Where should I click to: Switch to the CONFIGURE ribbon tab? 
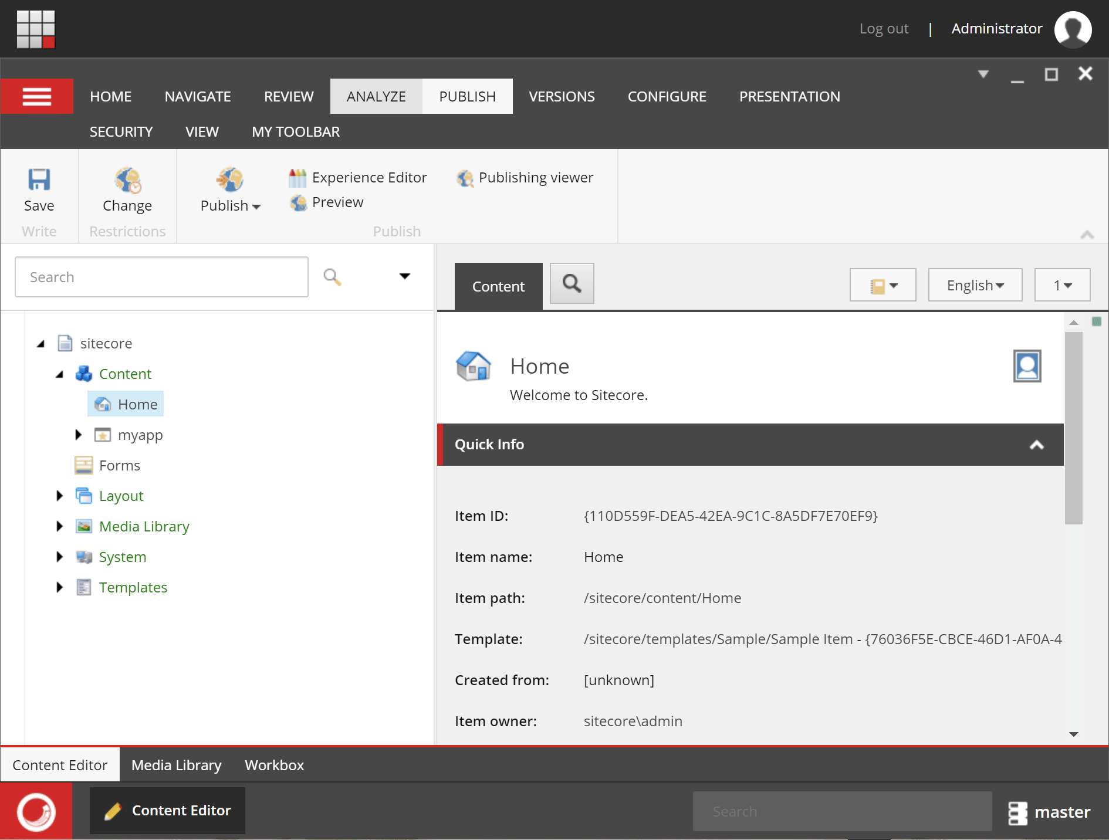[x=667, y=96]
